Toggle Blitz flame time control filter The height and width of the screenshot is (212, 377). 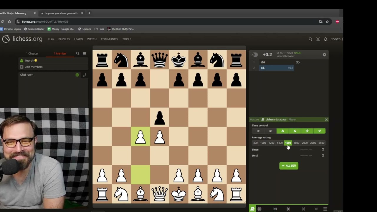282,131
